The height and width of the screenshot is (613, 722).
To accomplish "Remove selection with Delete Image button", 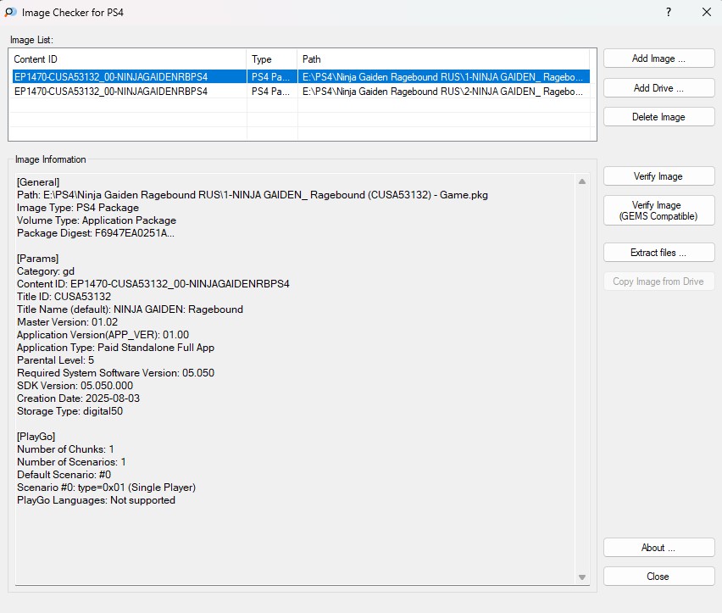I will tap(658, 117).
